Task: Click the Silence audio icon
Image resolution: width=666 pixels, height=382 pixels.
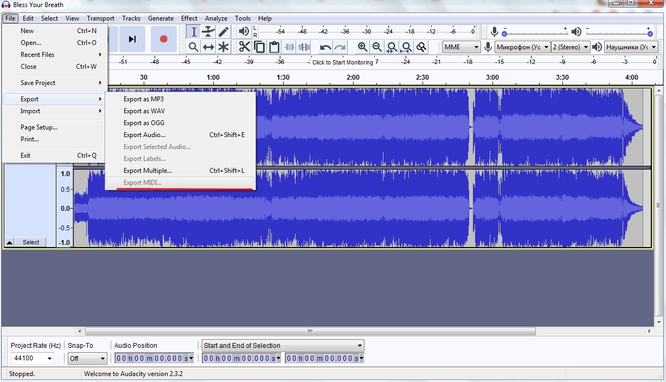Action: 304,47
